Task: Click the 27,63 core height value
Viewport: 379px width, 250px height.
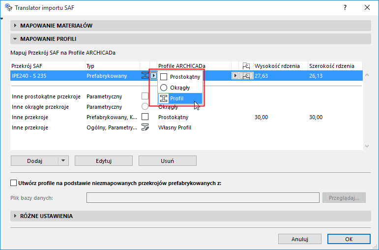Action: pos(262,76)
